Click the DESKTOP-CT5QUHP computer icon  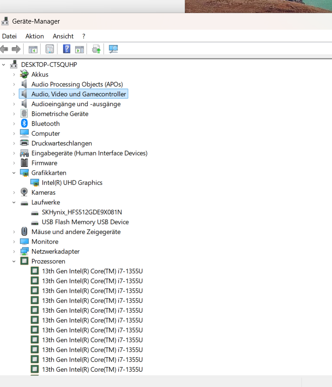coord(14,64)
